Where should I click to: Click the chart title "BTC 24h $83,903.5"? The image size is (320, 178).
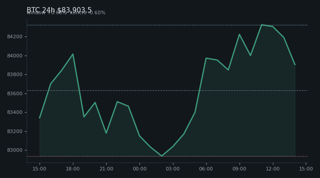click(59, 10)
